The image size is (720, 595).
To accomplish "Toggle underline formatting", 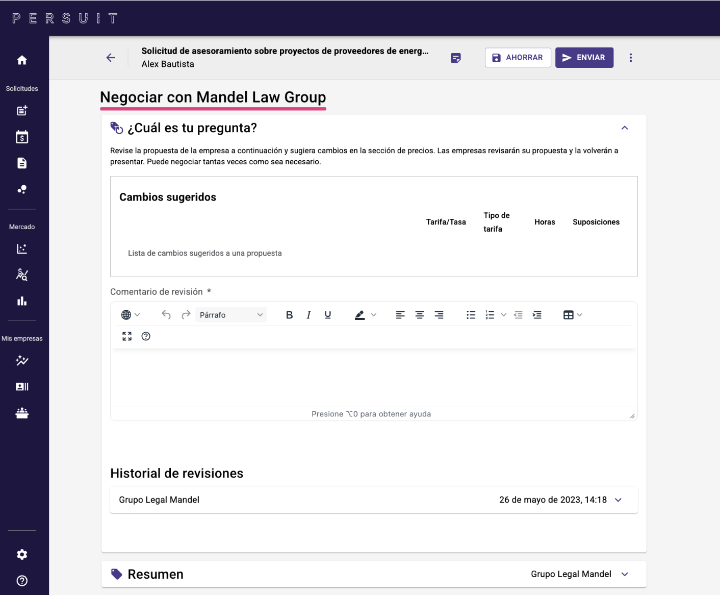I will 328,315.
